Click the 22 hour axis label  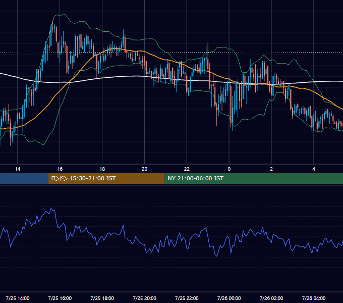click(x=187, y=169)
